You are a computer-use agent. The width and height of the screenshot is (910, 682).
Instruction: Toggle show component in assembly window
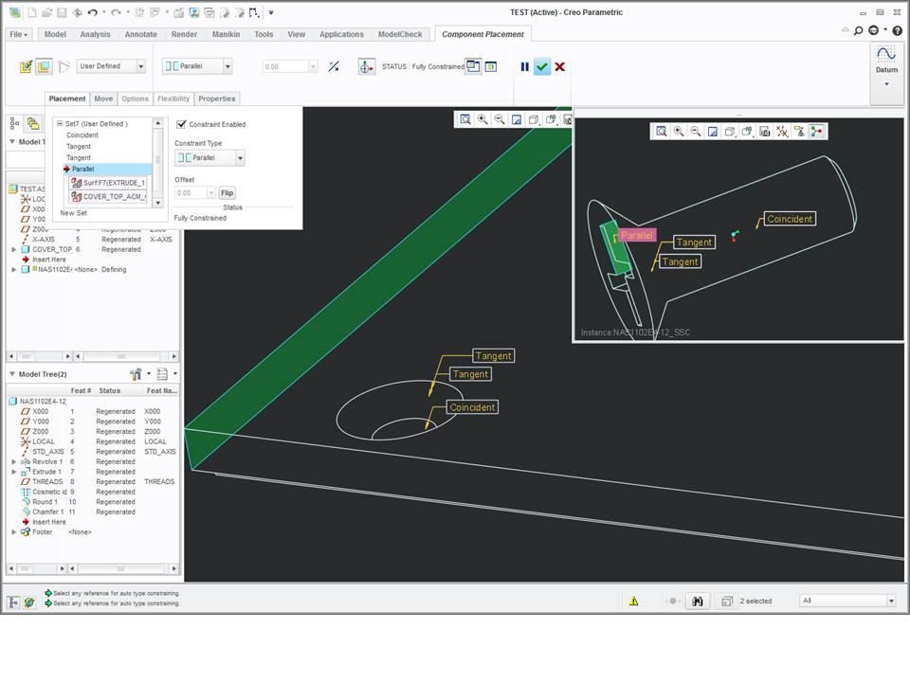(x=491, y=66)
